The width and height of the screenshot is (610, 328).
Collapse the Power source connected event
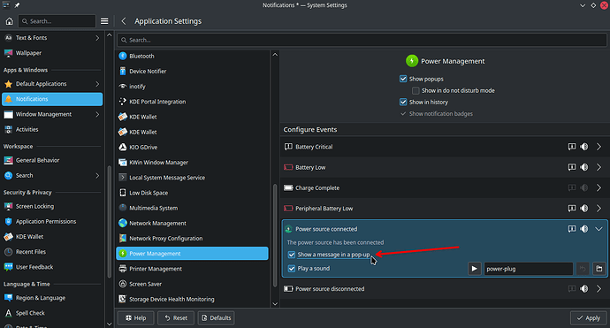coord(599,229)
